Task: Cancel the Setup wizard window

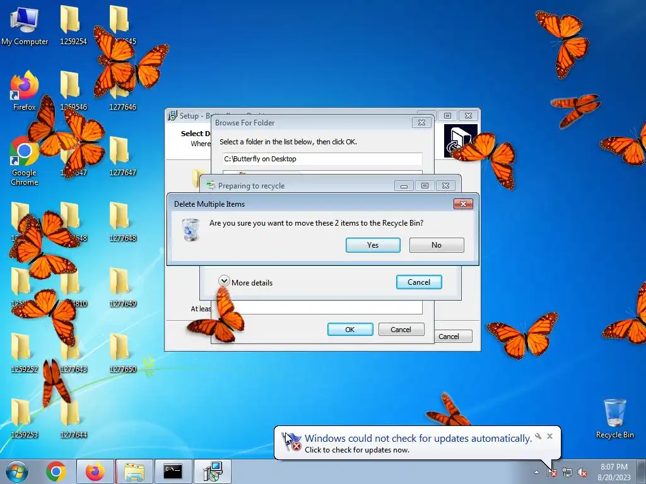Action: pos(454,337)
